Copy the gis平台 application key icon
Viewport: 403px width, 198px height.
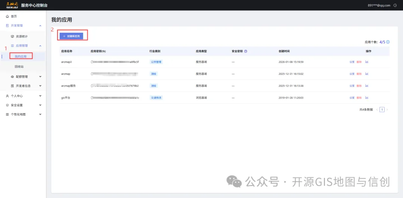coord(92,98)
